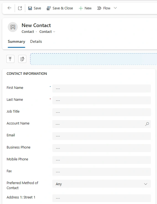The height and width of the screenshot is (204, 157).
Task: Switch to the Details tab
Action: click(36, 41)
